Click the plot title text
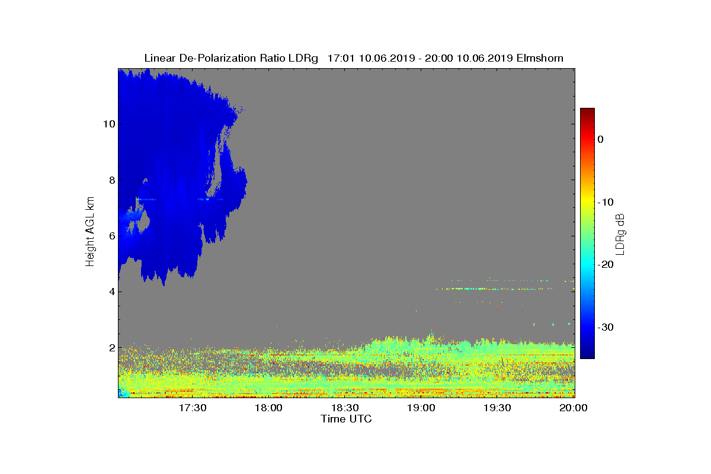Image resolution: width=711 pixels, height=474 pixels. coord(354,58)
